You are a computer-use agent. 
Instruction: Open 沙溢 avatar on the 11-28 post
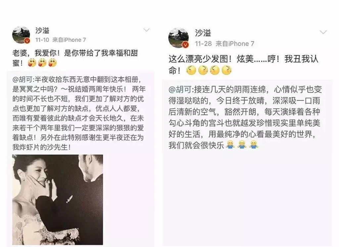click(x=178, y=38)
